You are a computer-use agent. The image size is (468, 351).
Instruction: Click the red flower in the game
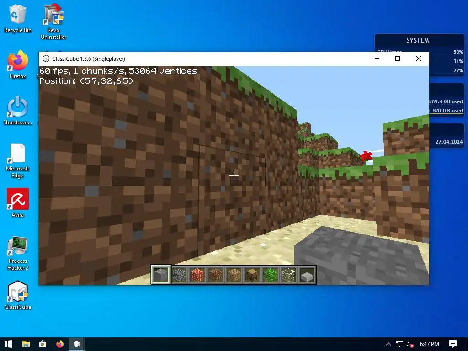366,156
